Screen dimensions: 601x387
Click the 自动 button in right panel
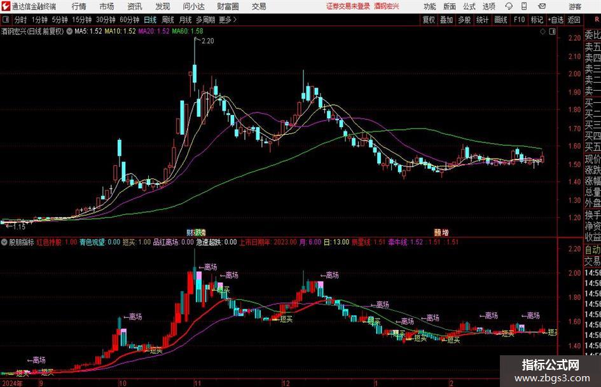tap(593, 250)
